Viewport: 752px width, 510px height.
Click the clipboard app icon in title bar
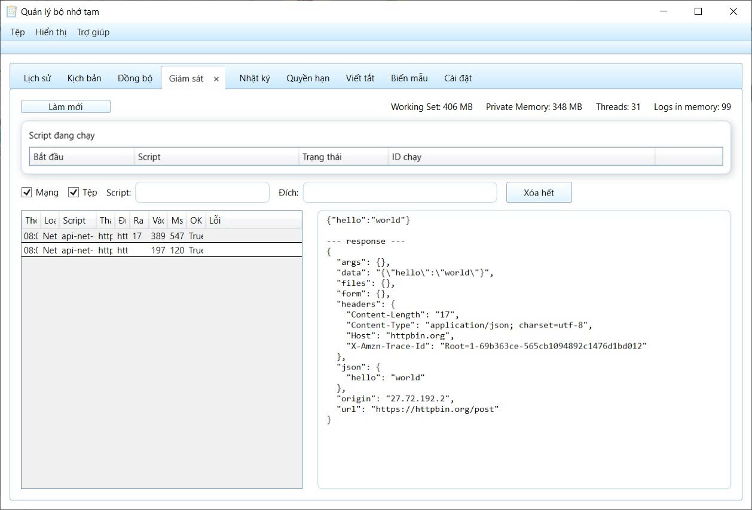click(11, 11)
